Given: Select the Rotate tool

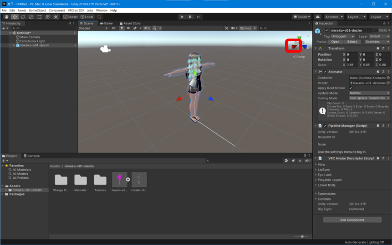Looking at the screenshot, I should (23, 17).
